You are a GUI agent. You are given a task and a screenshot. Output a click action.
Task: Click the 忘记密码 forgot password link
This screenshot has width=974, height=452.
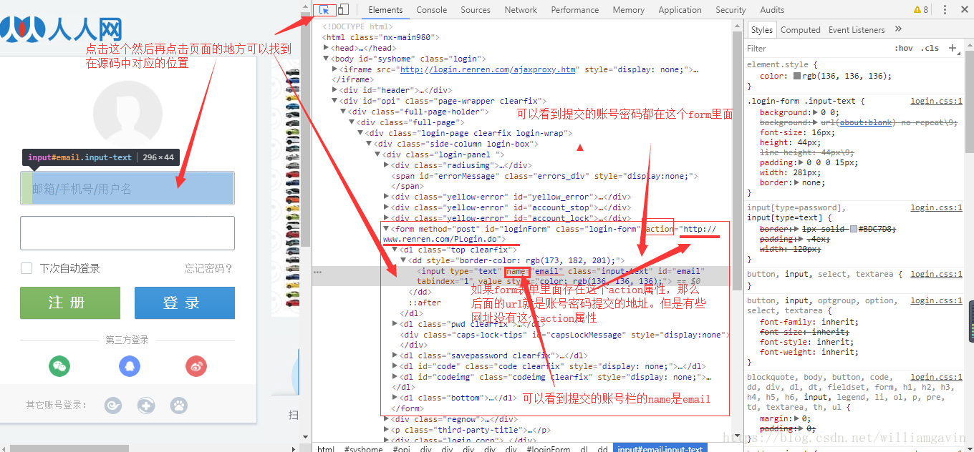[208, 269]
